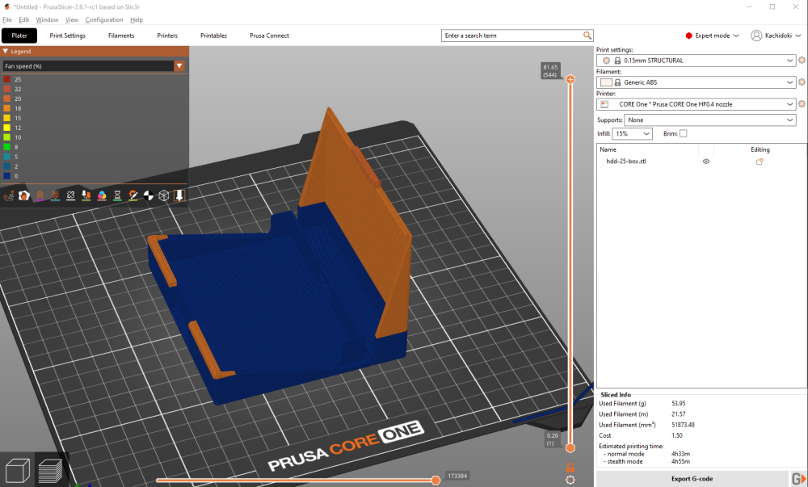Screen dimensions: 808x487
Task: Click the sliced layers preview icon
Action: (x=51, y=470)
